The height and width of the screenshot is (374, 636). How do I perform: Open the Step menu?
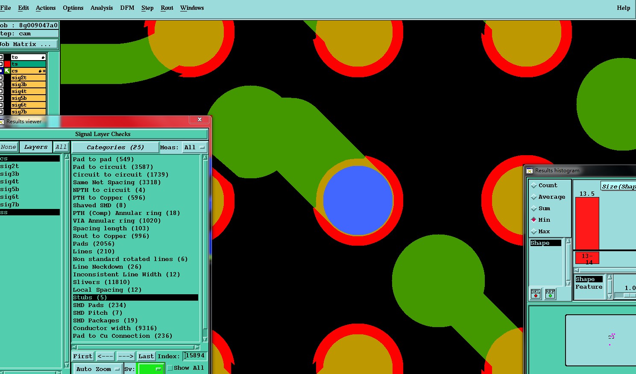click(x=147, y=8)
